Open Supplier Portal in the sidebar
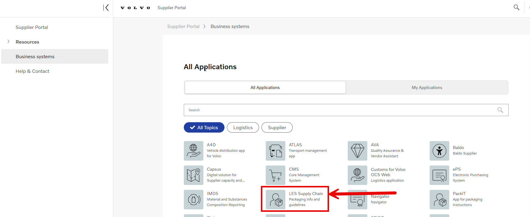Image resolution: width=530 pixels, height=217 pixels. pyautogui.click(x=32, y=27)
